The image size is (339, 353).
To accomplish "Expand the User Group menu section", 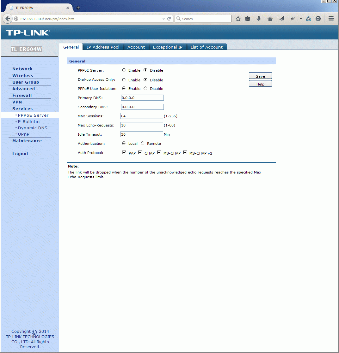I will tap(26, 82).
